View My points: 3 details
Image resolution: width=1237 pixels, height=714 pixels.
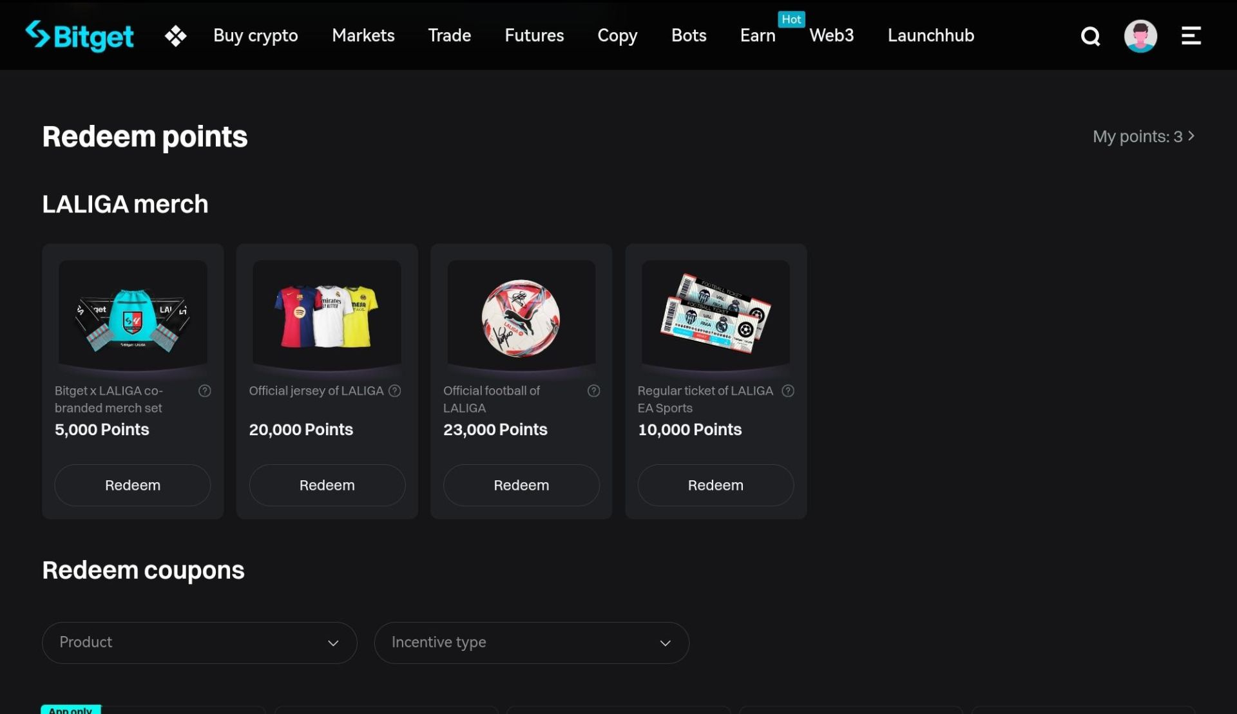1144,136
